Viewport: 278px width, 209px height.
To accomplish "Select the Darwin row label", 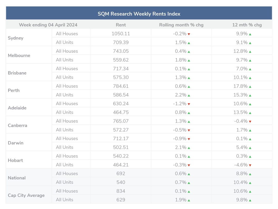I will [x=16, y=143].
